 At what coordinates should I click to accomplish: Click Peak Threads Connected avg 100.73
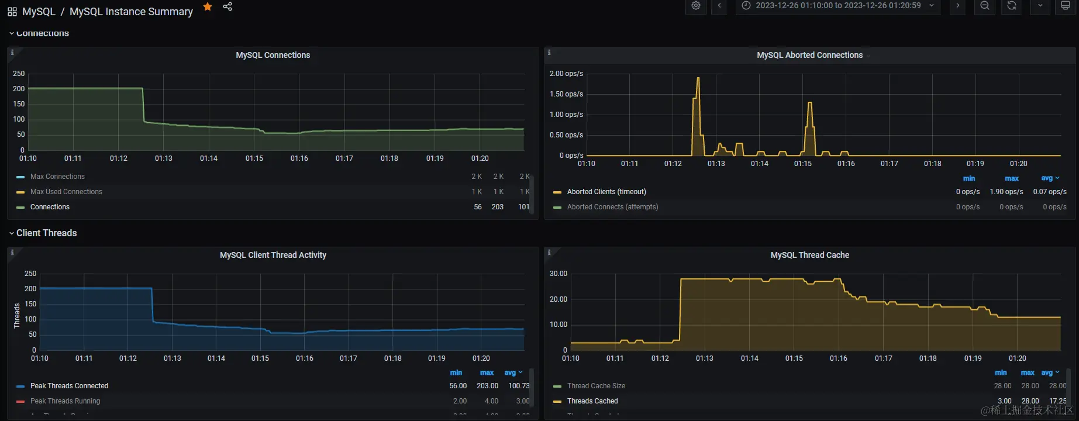point(519,386)
